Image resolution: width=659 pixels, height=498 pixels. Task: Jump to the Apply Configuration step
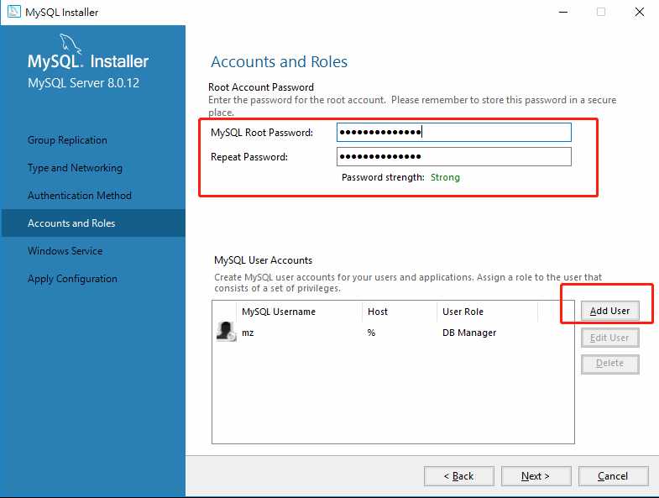pos(72,279)
